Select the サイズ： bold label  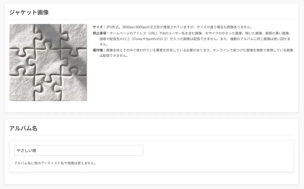[x=99, y=27]
